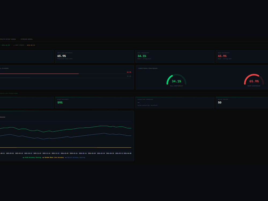This screenshot has height=201, width=268.
Task: Click the Bear Confidence label under red gauge
Action: point(254,86)
